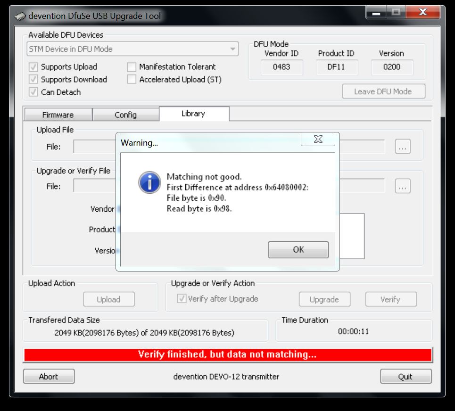Click Leave DFU Mode button
This screenshot has height=411, width=455.
coord(383,91)
